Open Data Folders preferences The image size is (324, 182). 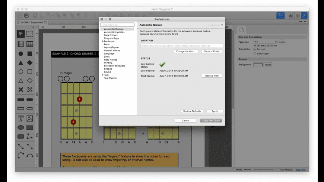click(111, 35)
